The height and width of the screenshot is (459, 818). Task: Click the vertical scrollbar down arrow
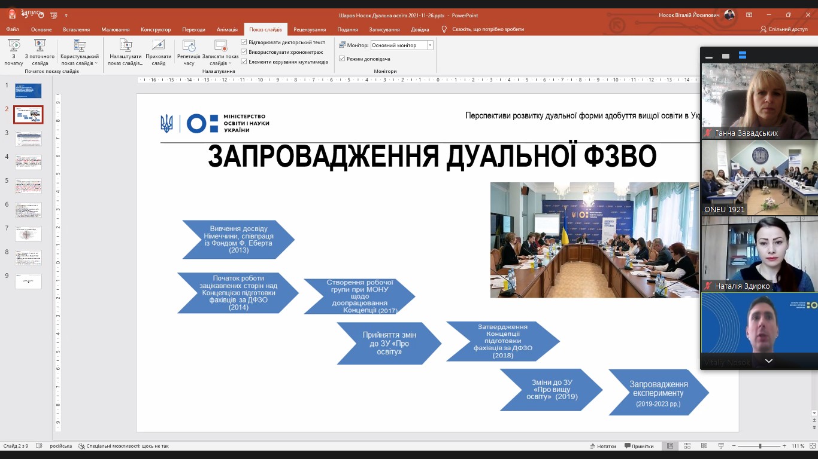(x=814, y=413)
